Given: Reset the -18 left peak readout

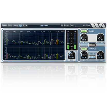Looking at the screenshot, I should [x=68, y=31].
